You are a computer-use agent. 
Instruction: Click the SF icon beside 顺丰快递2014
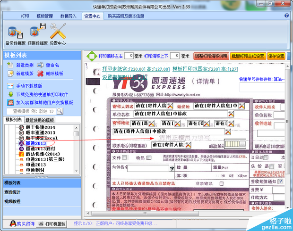[x=21, y=127]
